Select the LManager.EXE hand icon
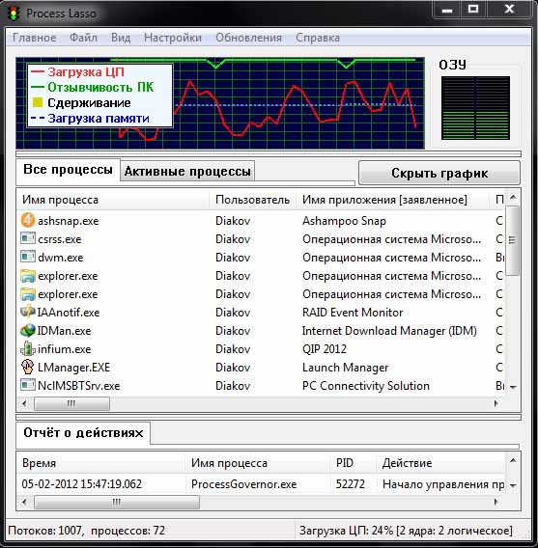This screenshot has height=548, width=538. click(28, 367)
